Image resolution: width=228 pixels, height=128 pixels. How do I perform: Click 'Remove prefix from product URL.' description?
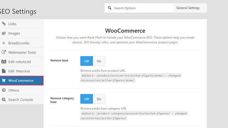103,71
